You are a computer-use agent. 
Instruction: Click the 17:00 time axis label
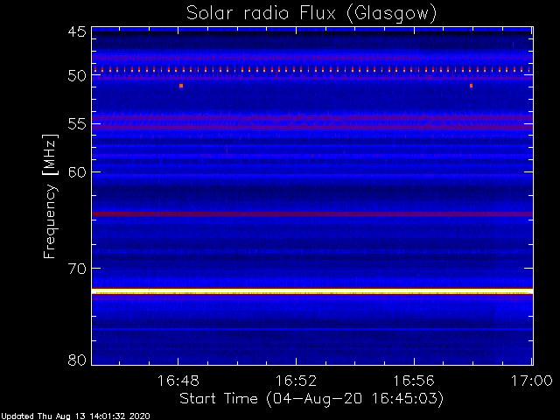pos(532,381)
